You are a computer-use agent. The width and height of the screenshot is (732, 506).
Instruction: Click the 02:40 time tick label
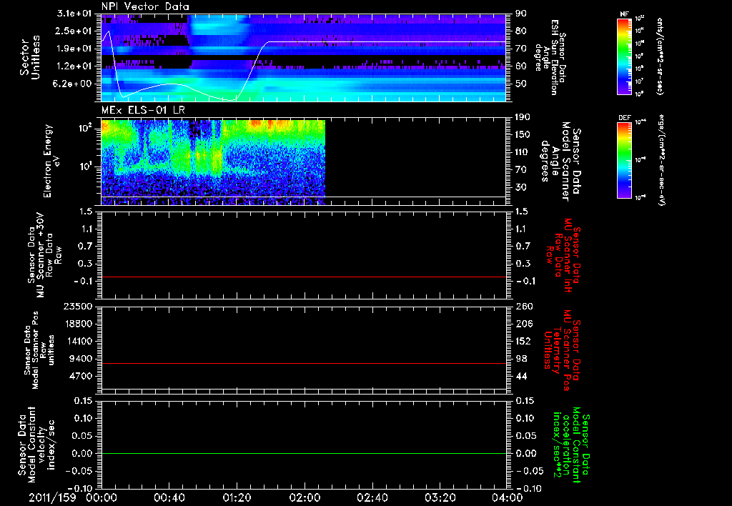click(372, 497)
